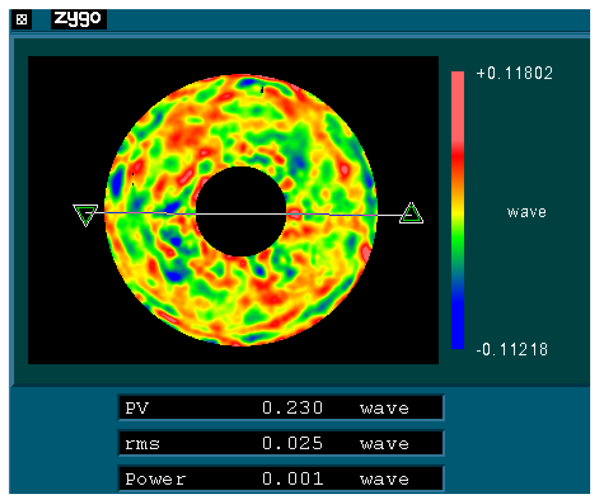Click the window menu icon in title bar
599x502 pixels.
pos(22,19)
